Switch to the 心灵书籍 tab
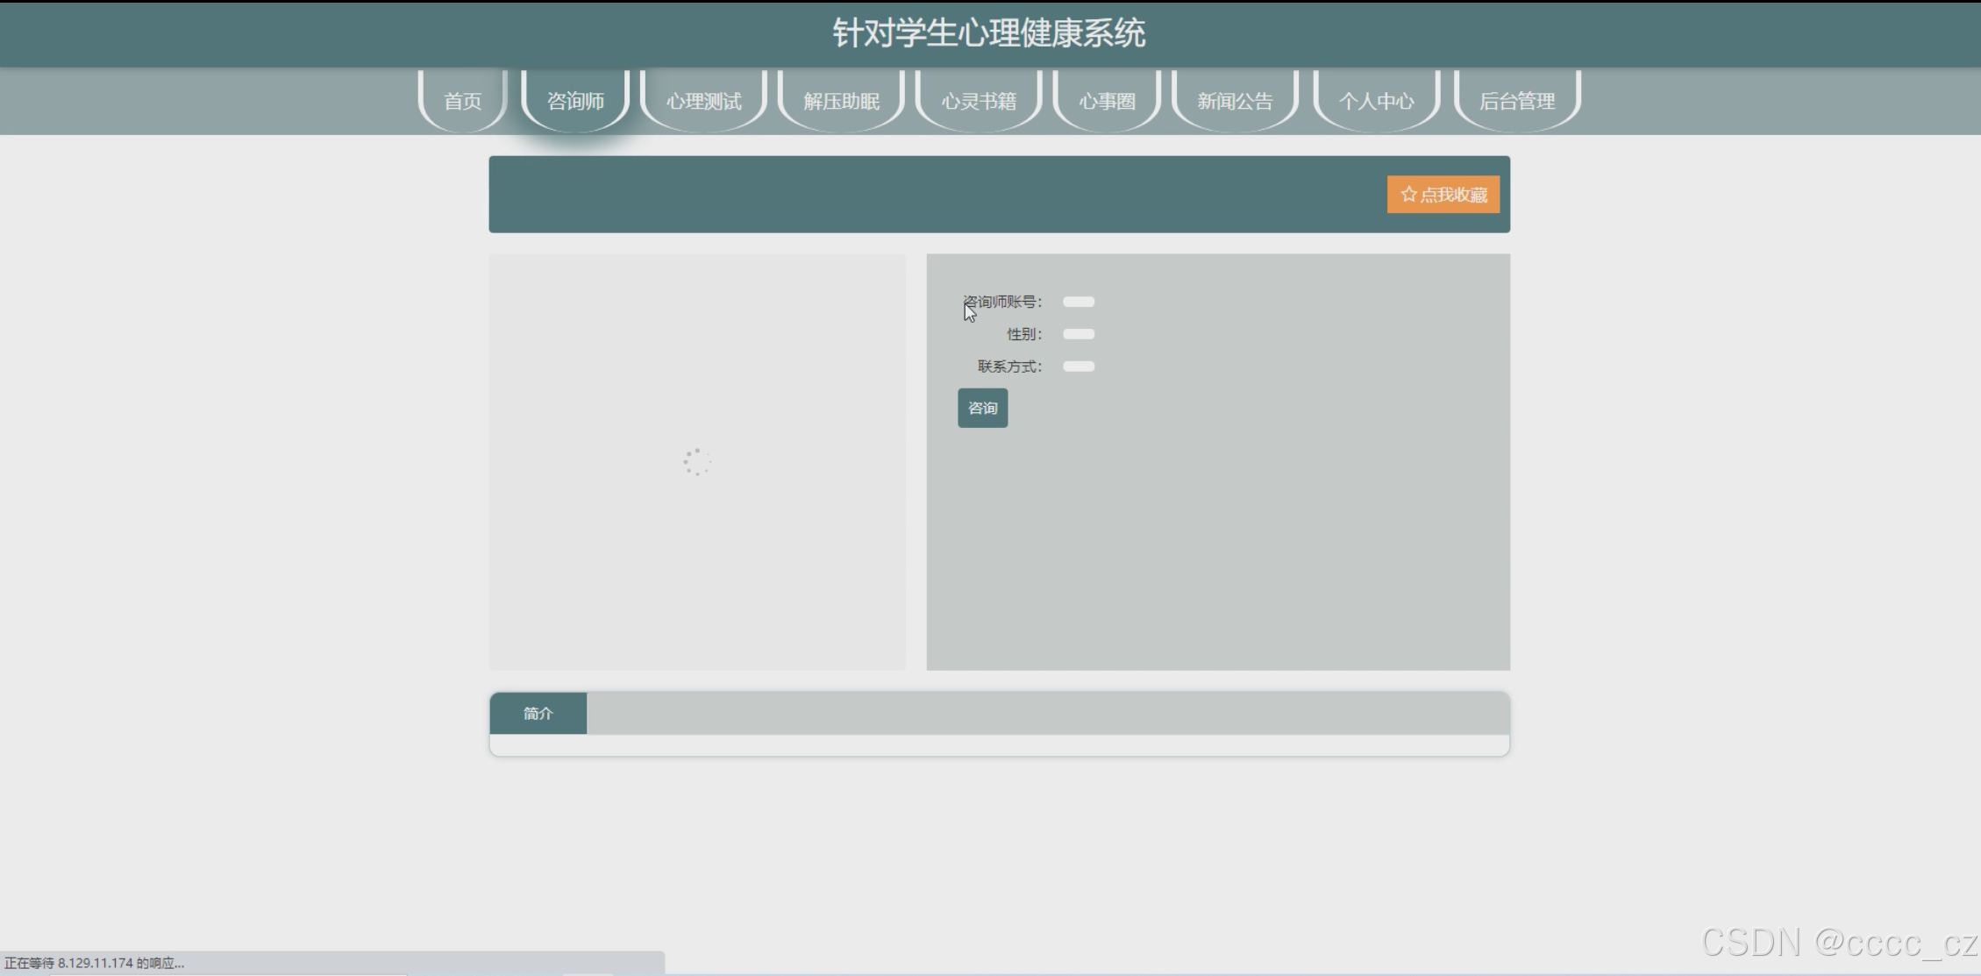Image resolution: width=1981 pixels, height=976 pixels. 979,101
